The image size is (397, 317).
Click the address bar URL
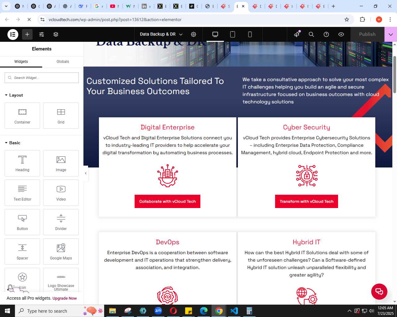point(115,20)
